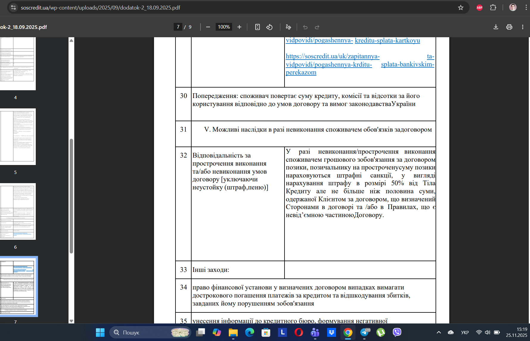
Task: Open the volume control in the tray
Action: (x=487, y=332)
